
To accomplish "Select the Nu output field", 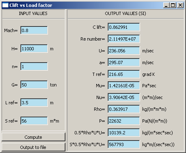I will click(124, 97).
